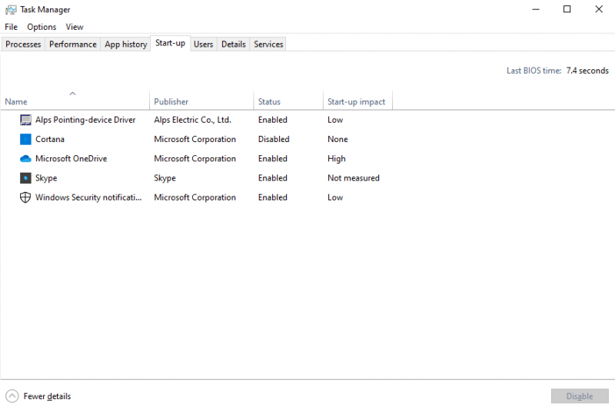The height and width of the screenshot is (413, 615).
Task: Switch to the Performance tab
Action: click(x=73, y=45)
